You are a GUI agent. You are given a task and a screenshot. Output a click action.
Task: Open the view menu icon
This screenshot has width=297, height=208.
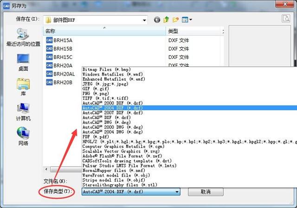[187, 19]
